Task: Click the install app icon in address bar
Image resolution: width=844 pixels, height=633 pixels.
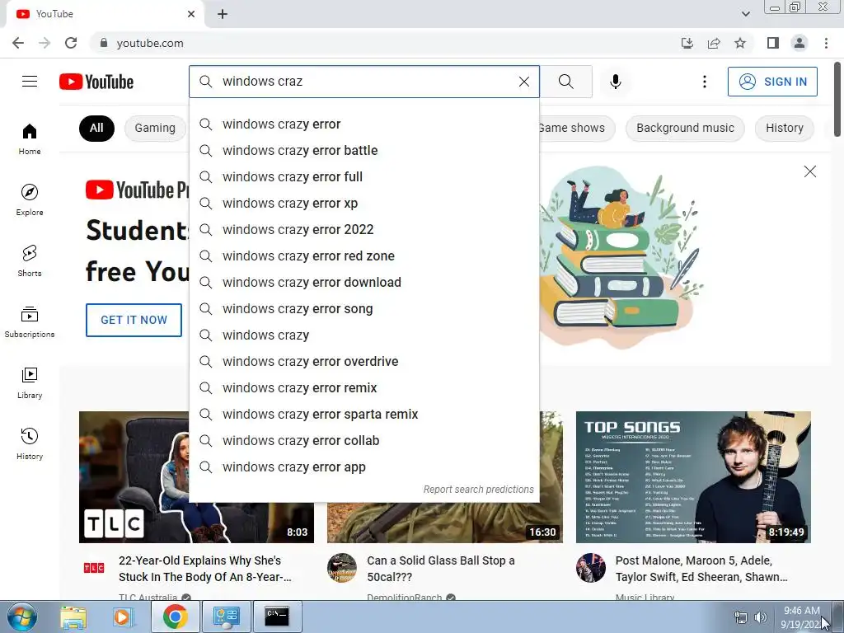Action: (687, 43)
